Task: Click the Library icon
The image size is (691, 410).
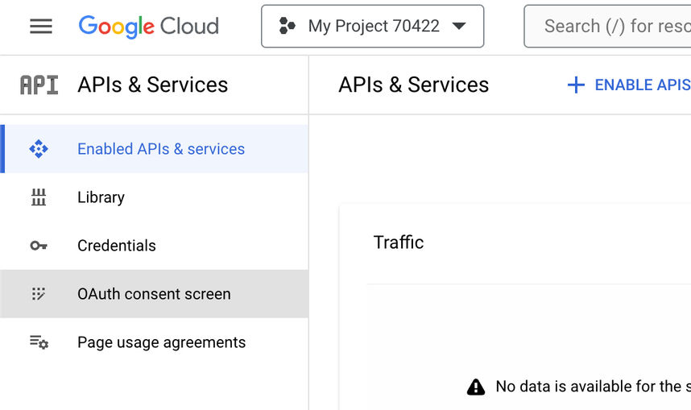Action: tap(39, 197)
